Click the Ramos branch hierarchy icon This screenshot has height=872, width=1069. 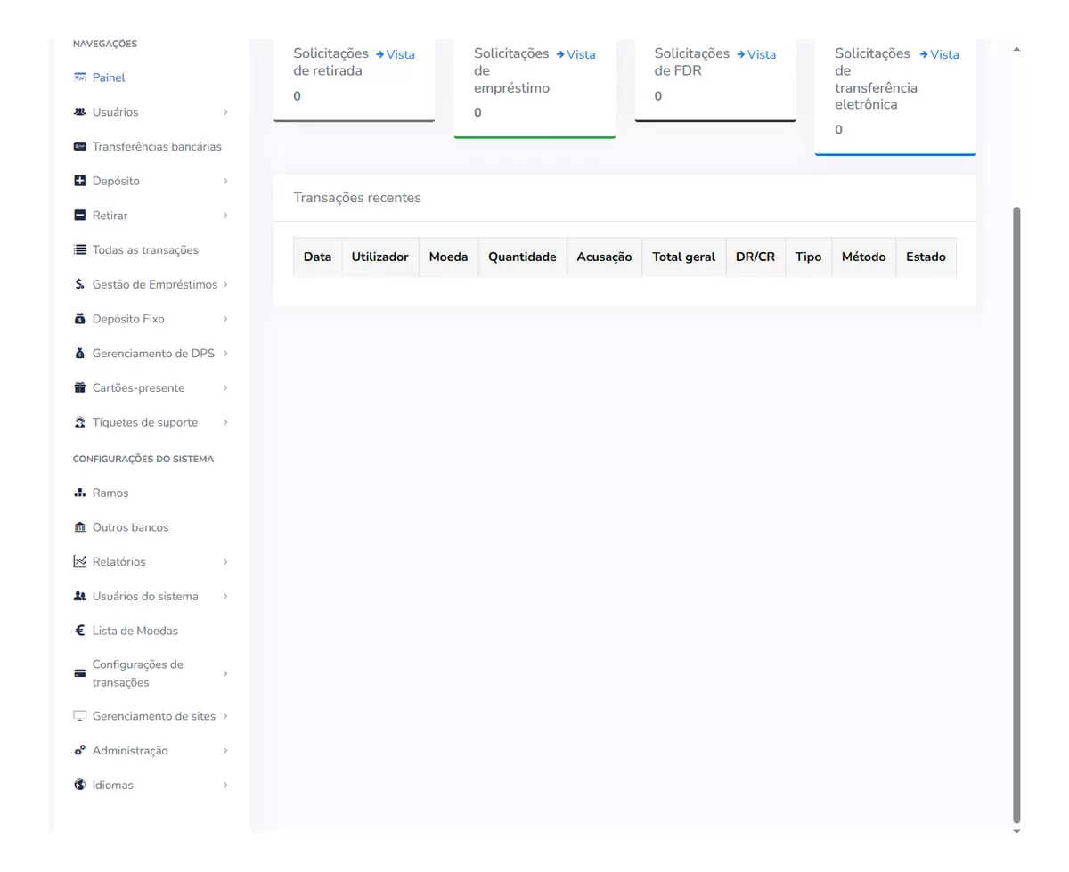click(x=79, y=493)
